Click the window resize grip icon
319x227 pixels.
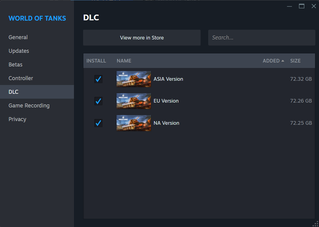315,223
